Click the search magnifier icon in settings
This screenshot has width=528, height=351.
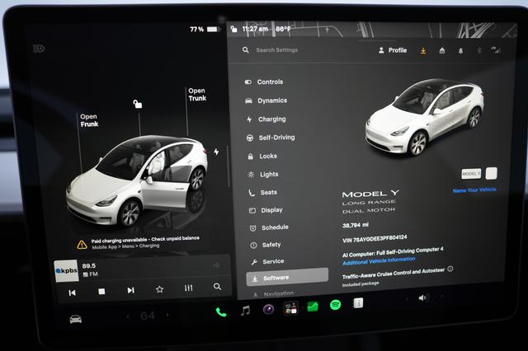[x=246, y=49]
